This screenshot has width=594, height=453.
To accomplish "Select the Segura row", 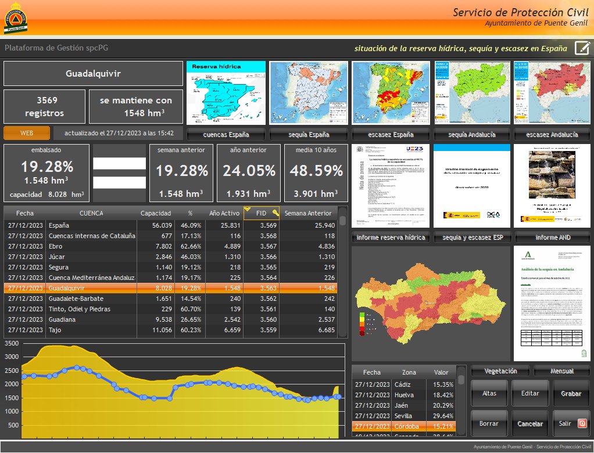I will (x=170, y=267).
